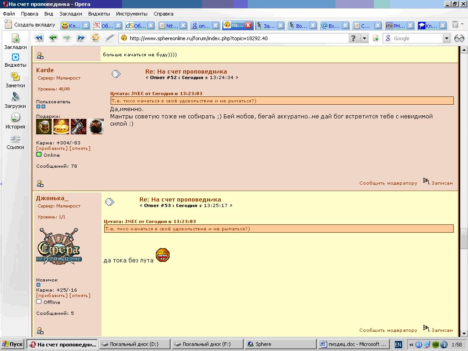Click the Rewind navigation arrow icon

click(39, 38)
